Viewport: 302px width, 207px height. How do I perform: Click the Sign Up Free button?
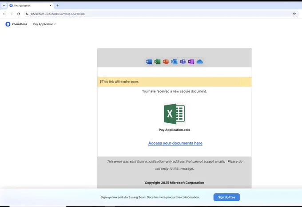tap(226, 197)
